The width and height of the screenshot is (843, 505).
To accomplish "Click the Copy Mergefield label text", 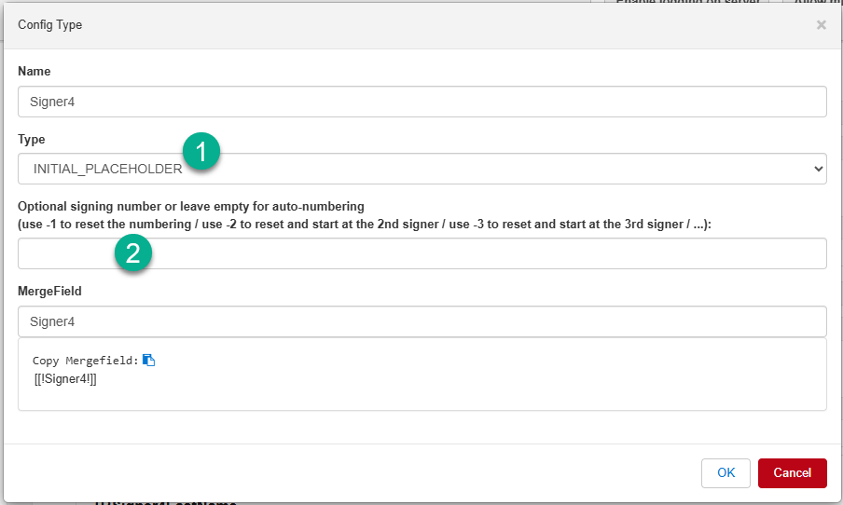I will (85, 361).
